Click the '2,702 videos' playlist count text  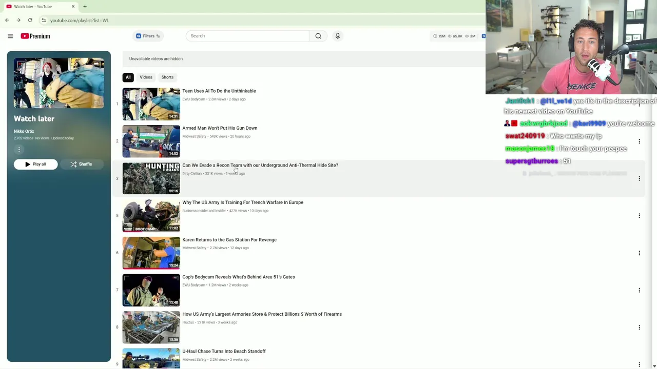point(24,138)
